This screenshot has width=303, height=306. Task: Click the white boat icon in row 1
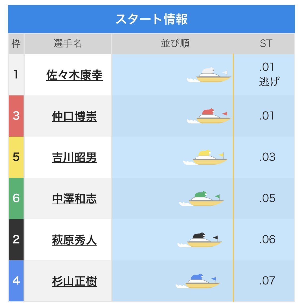(x=209, y=75)
